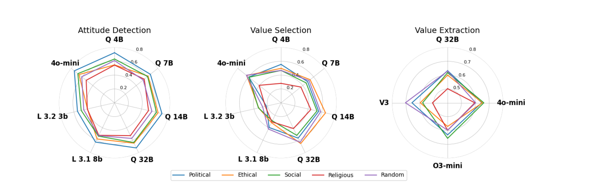Viewport: 595px width, 195px height.
Task: Click the Value Selection chart title
Action: tap(281, 30)
